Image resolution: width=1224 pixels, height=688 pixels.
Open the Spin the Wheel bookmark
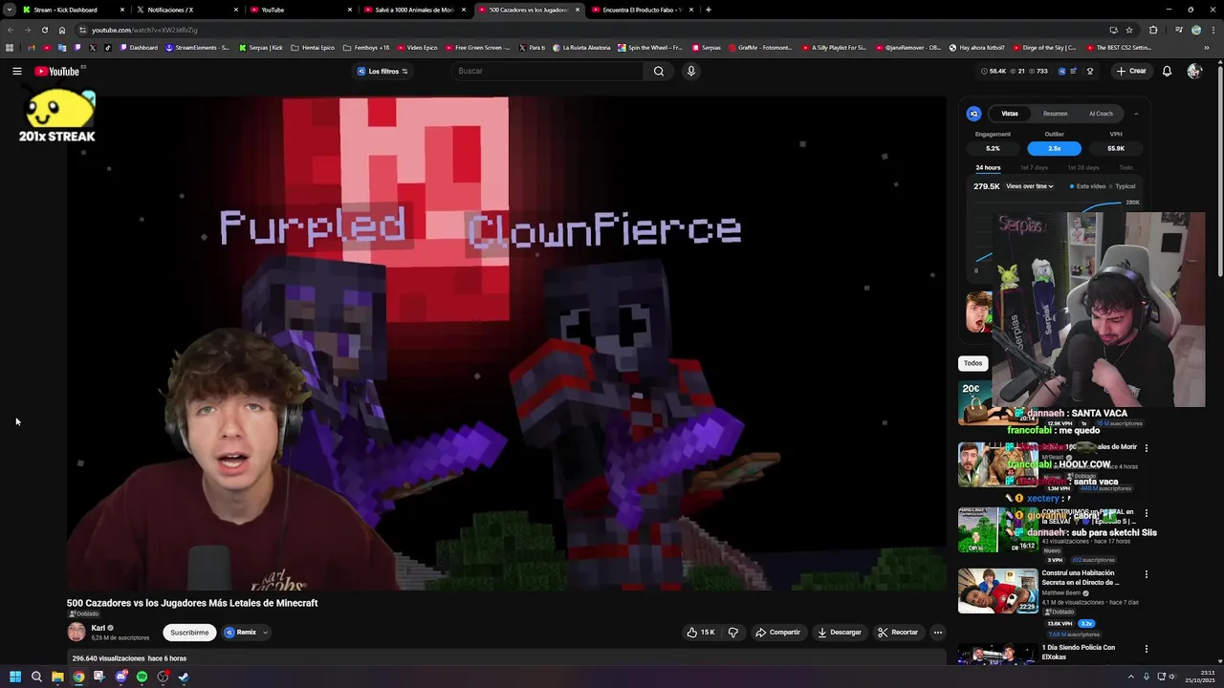click(650, 48)
